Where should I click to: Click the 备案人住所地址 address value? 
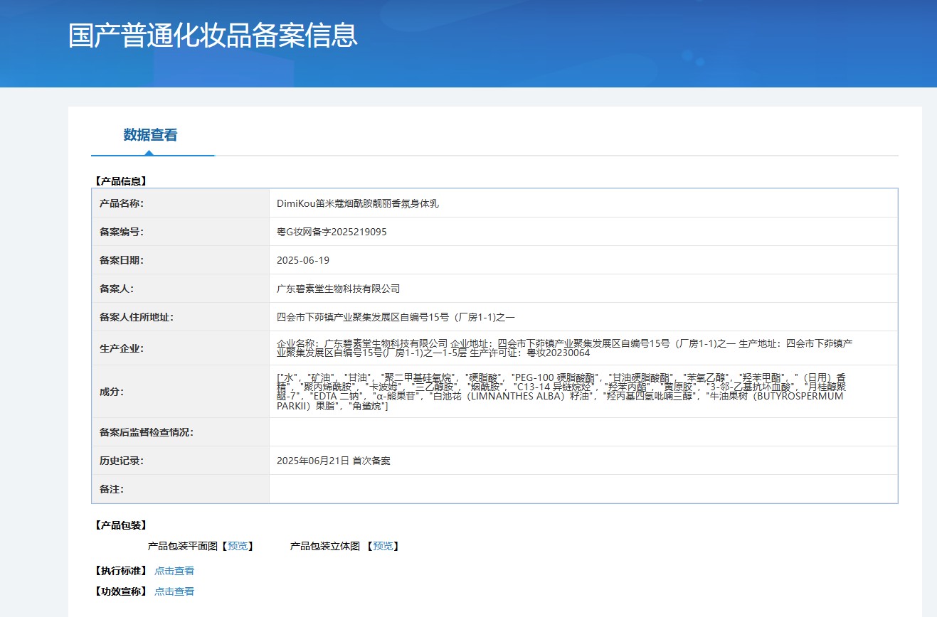click(x=396, y=317)
